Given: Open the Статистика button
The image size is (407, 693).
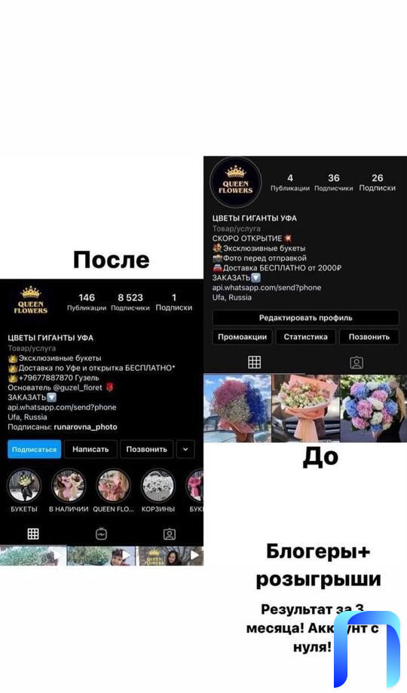Looking at the screenshot, I should [x=306, y=337].
